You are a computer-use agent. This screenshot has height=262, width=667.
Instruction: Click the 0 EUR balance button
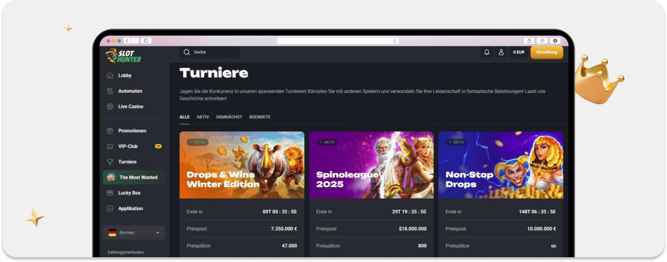pyautogui.click(x=519, y=52)
